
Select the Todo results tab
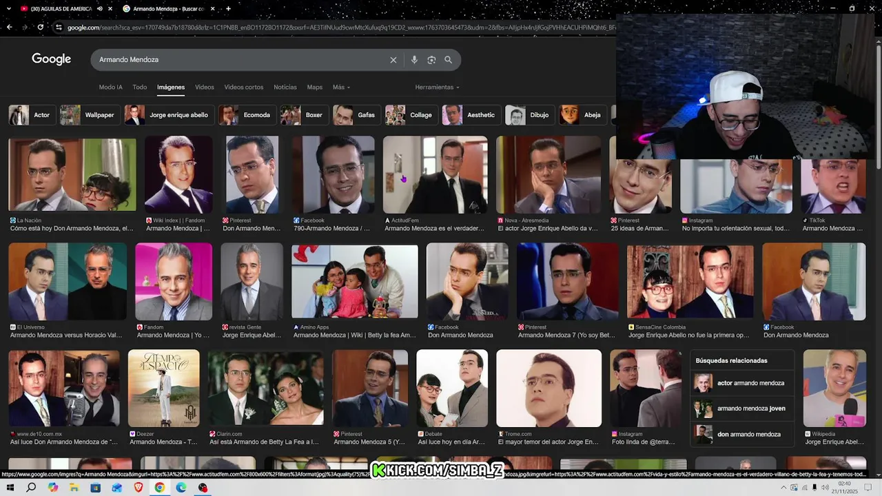click(x=140, y=87)
